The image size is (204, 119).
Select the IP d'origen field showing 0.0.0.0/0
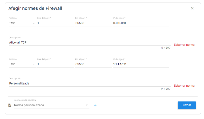tap(141, 23)
